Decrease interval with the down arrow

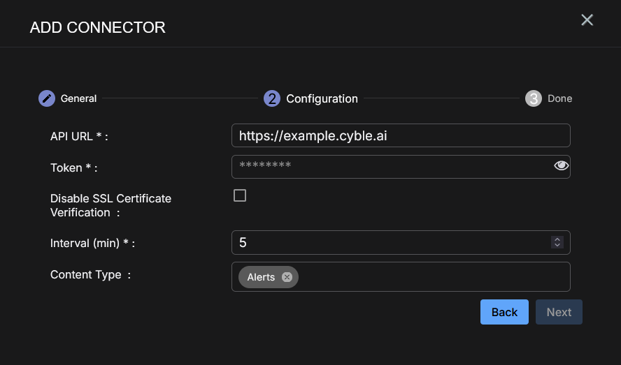[x=557, y=246]
